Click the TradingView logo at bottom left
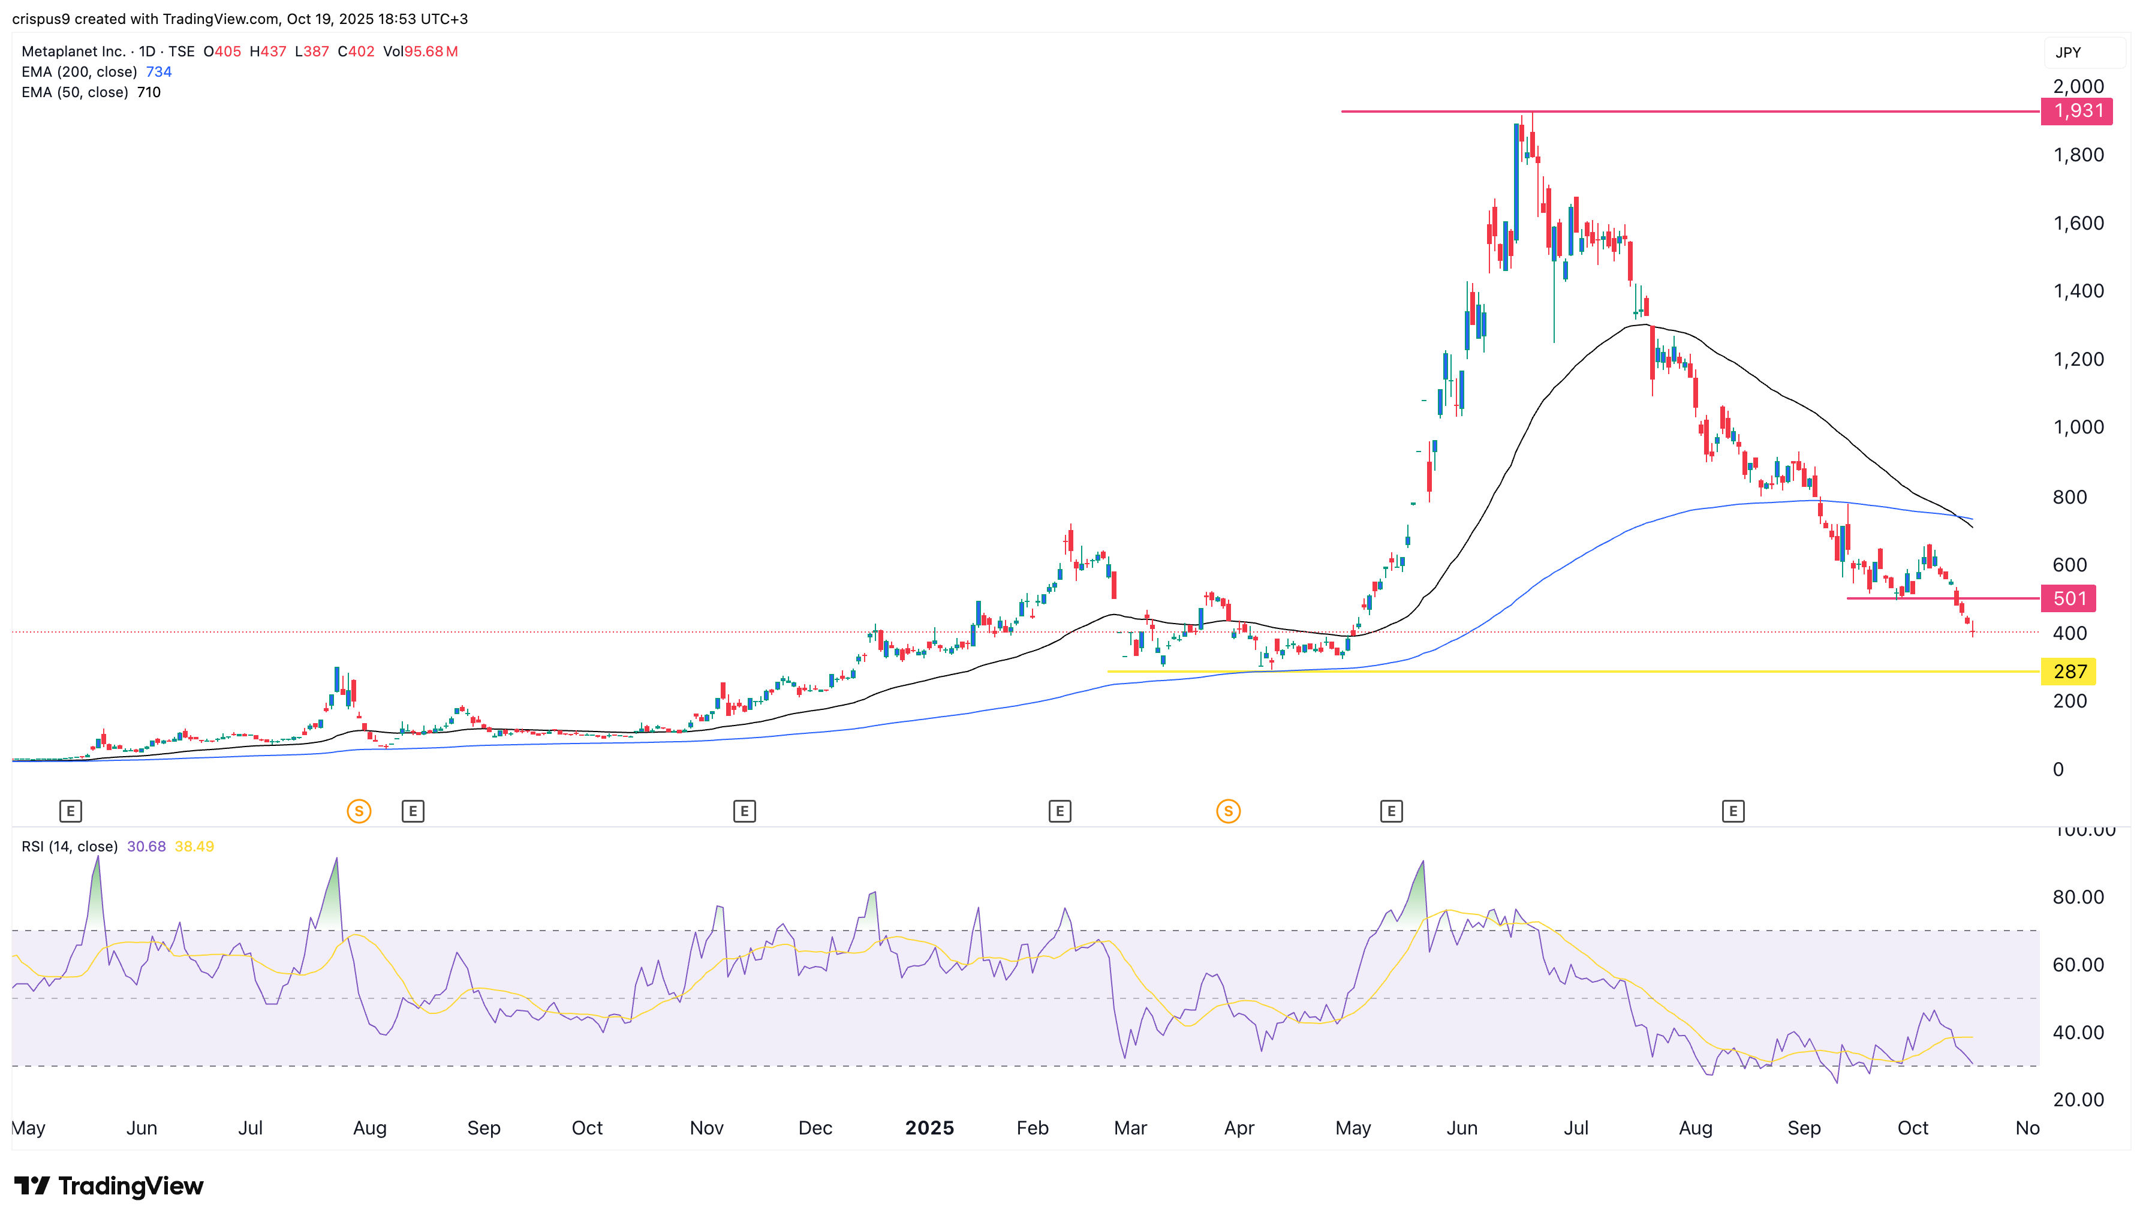The height and width of the screenshot is (1222, 2143). pyautogui.click(x=110, y=1187)
